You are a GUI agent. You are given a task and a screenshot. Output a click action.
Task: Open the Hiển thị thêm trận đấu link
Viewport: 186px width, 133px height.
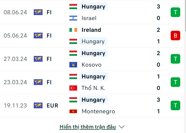coord(88,127)
